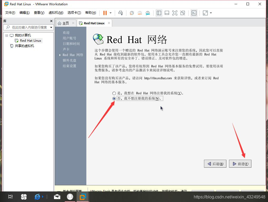Click the stretch guest display icon
Image resolution: width=268 pixels, height=202 pixels.
pyautogui.click(x=205, y=13)
